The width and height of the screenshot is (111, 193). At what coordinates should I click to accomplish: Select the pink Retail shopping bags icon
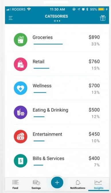click(20, 64)
